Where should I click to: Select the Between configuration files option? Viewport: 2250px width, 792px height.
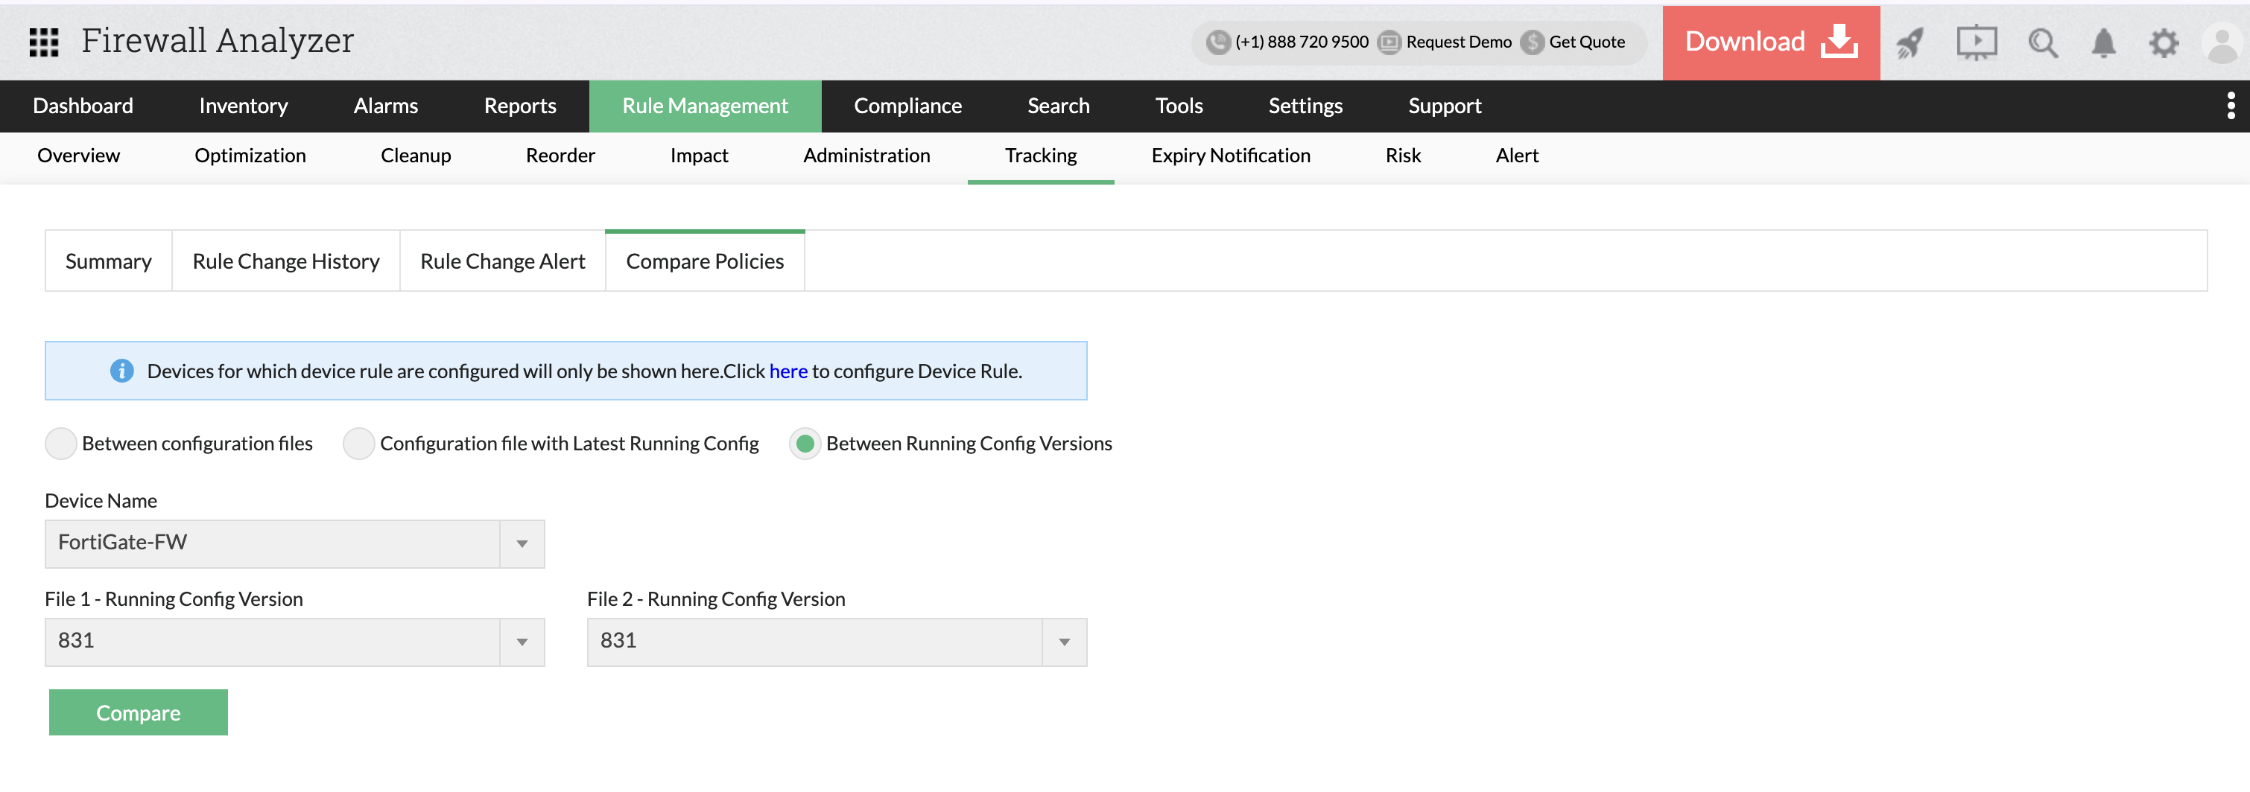point(60,443)
